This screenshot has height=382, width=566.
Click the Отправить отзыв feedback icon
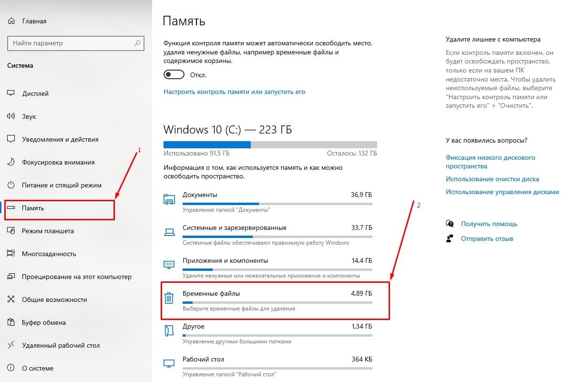450,238
